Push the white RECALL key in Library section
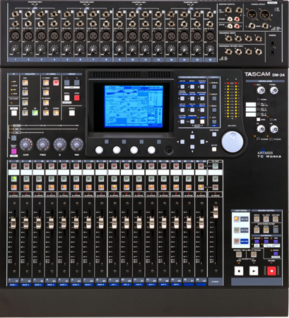289x318 pixels. tap(67, 98)
